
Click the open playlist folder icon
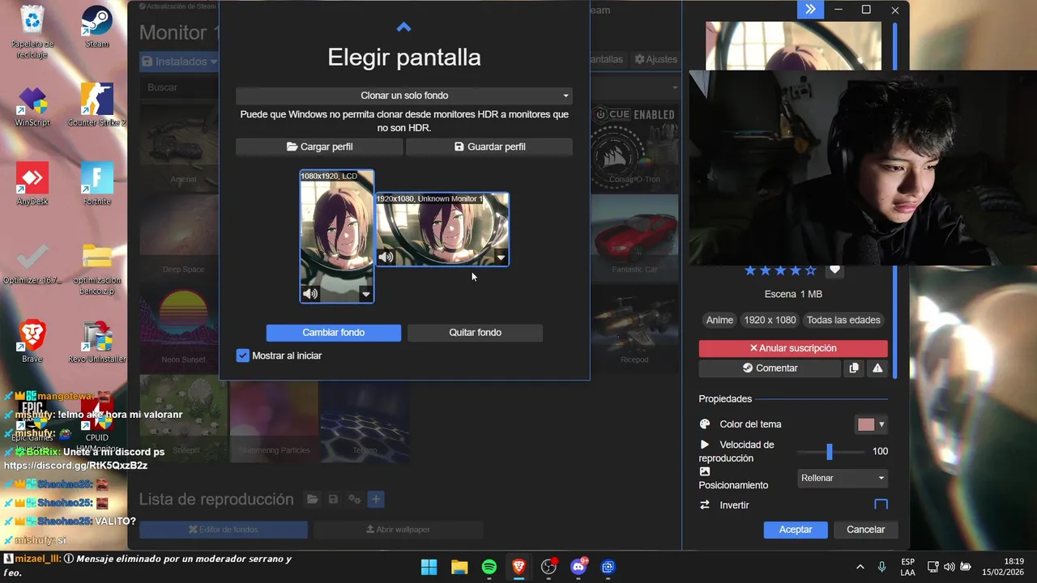click(313, 500)
